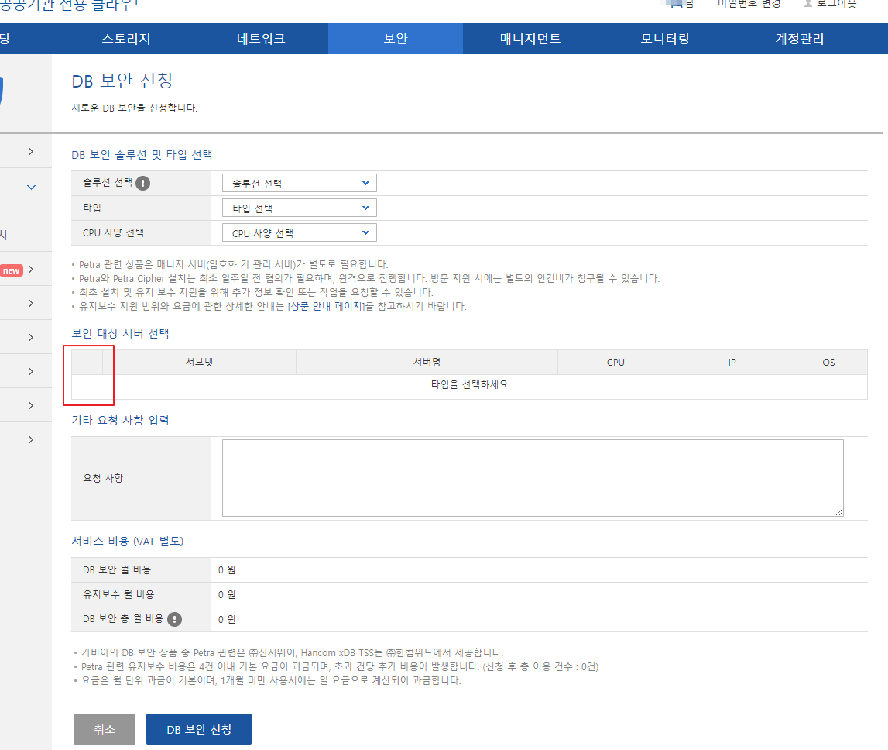The image size is (888, 750).
Task: Focus the 요청 사항 text area
Action: click(x=533, y=478)
